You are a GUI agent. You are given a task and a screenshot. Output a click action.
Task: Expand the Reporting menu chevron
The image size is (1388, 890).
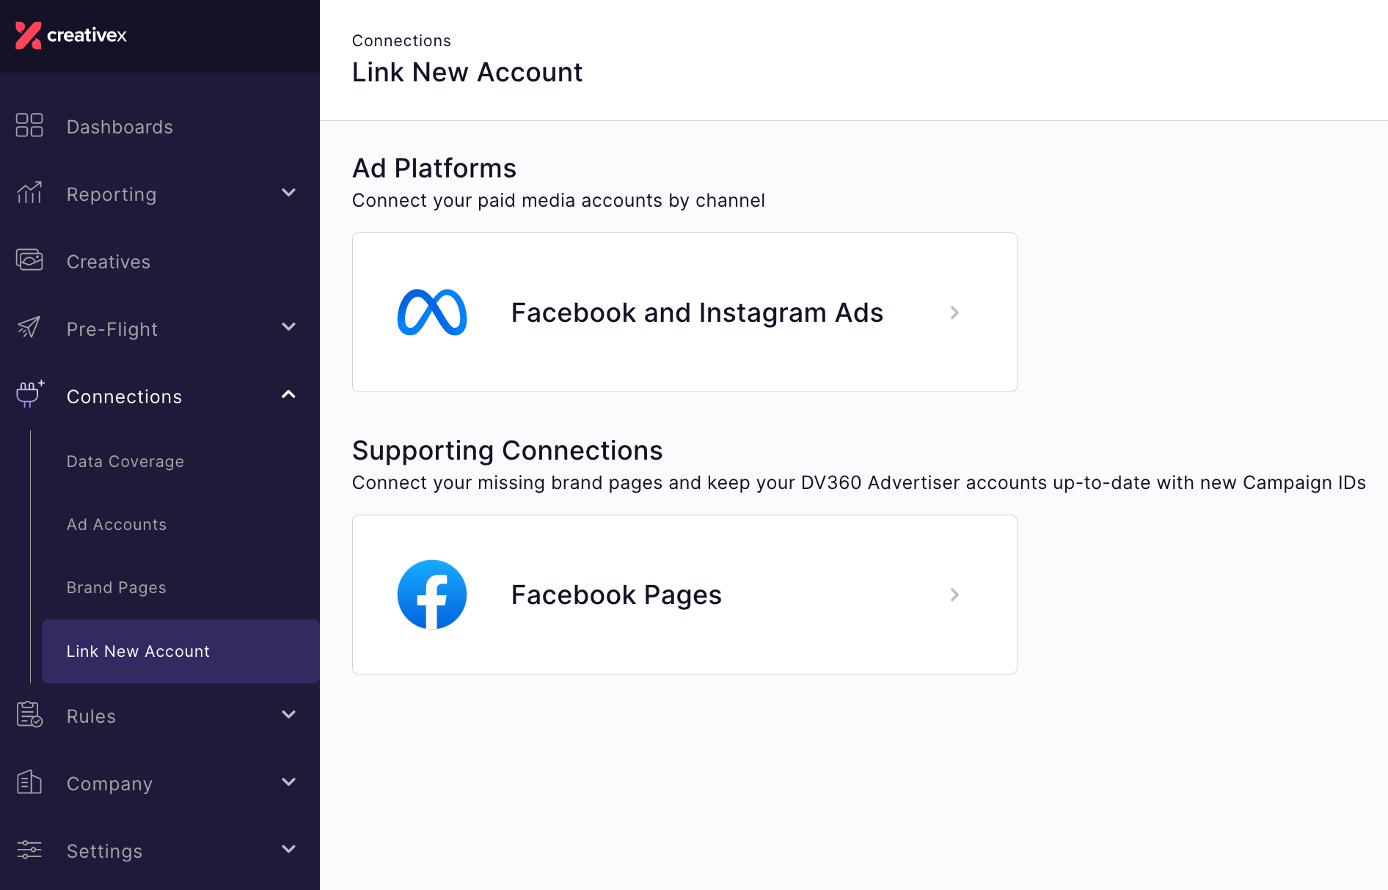pos(289,193)
